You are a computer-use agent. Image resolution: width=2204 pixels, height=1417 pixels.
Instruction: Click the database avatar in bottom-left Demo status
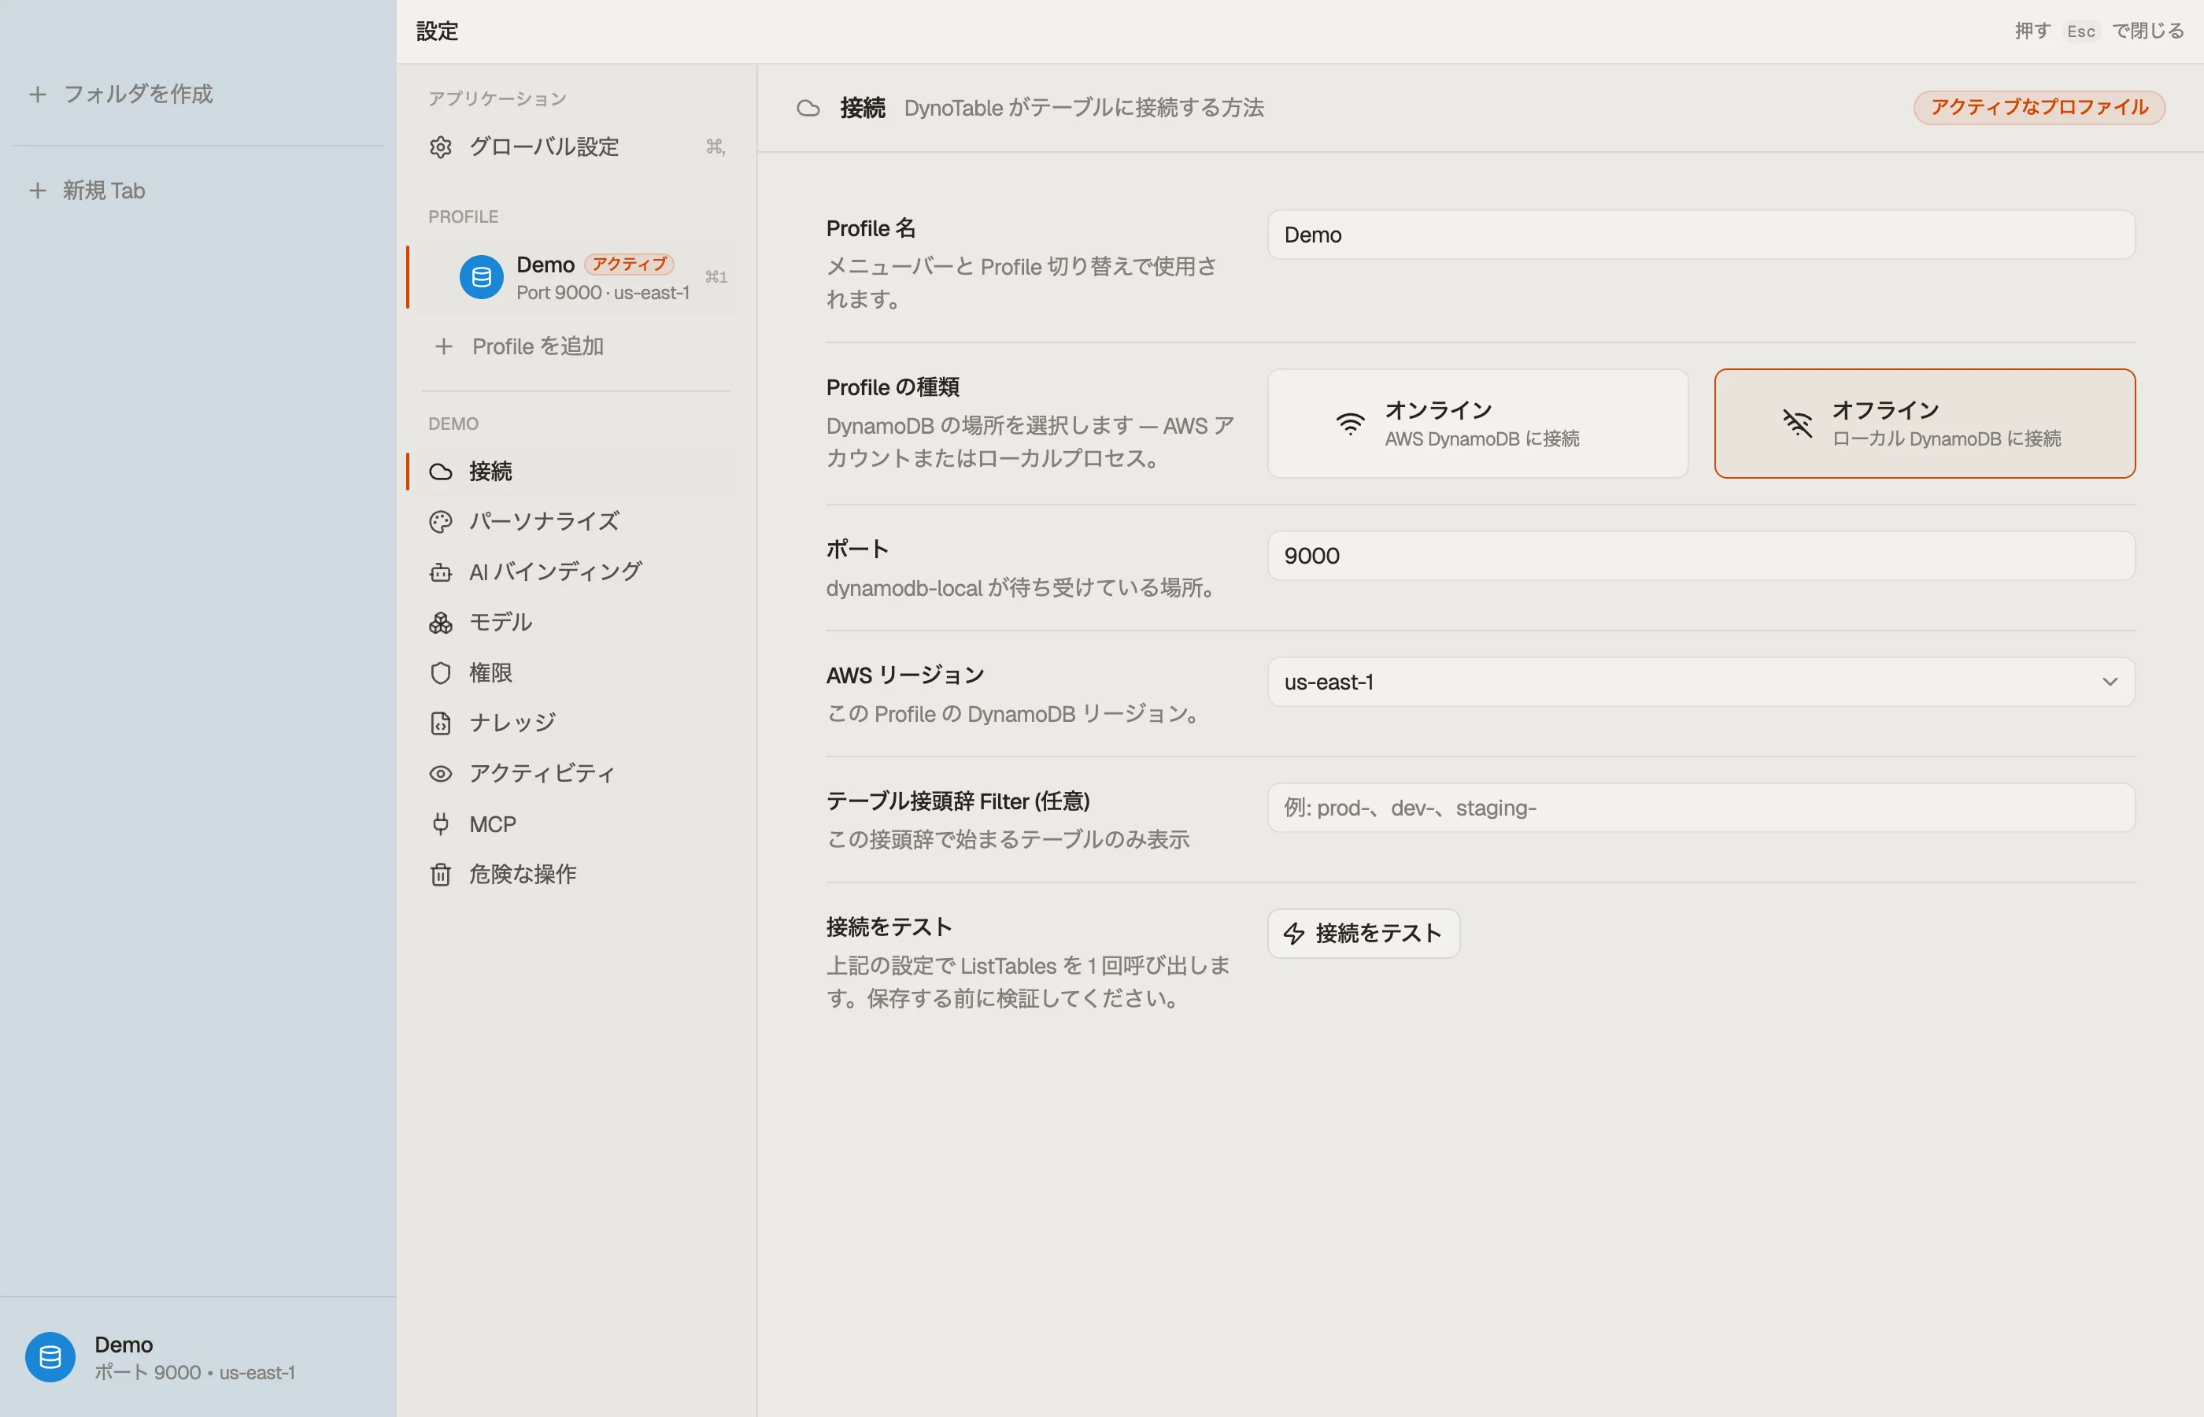(50, 1357)
